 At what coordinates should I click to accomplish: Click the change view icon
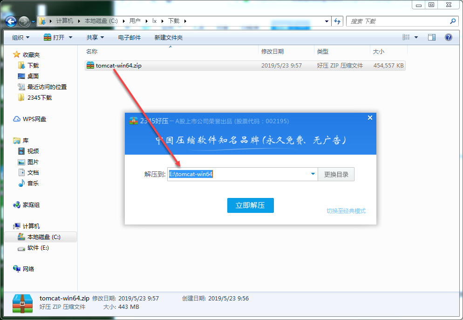[406, 37]
